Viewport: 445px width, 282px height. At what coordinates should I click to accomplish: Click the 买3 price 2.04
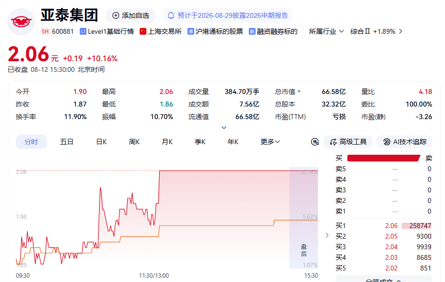click(391, 247)
